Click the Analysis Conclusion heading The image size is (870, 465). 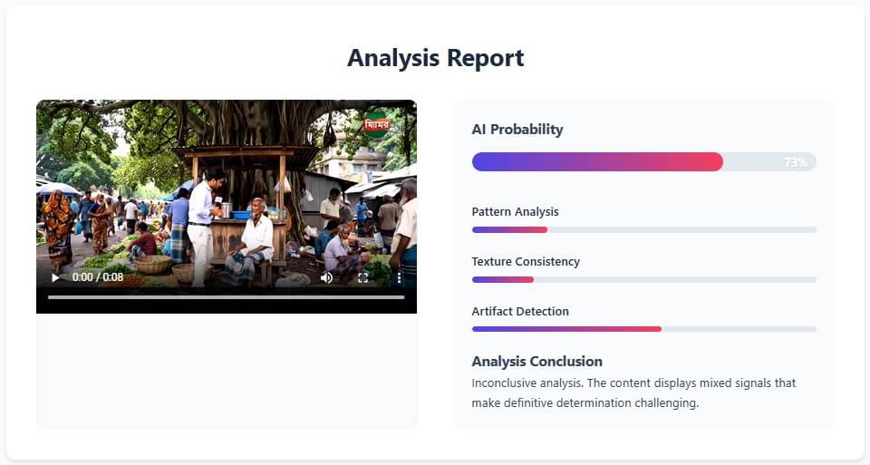tap(536, 362)
